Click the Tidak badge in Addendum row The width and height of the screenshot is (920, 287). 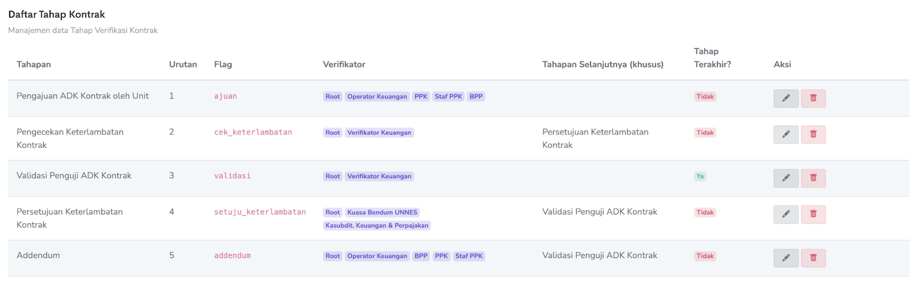pos(705,257)
